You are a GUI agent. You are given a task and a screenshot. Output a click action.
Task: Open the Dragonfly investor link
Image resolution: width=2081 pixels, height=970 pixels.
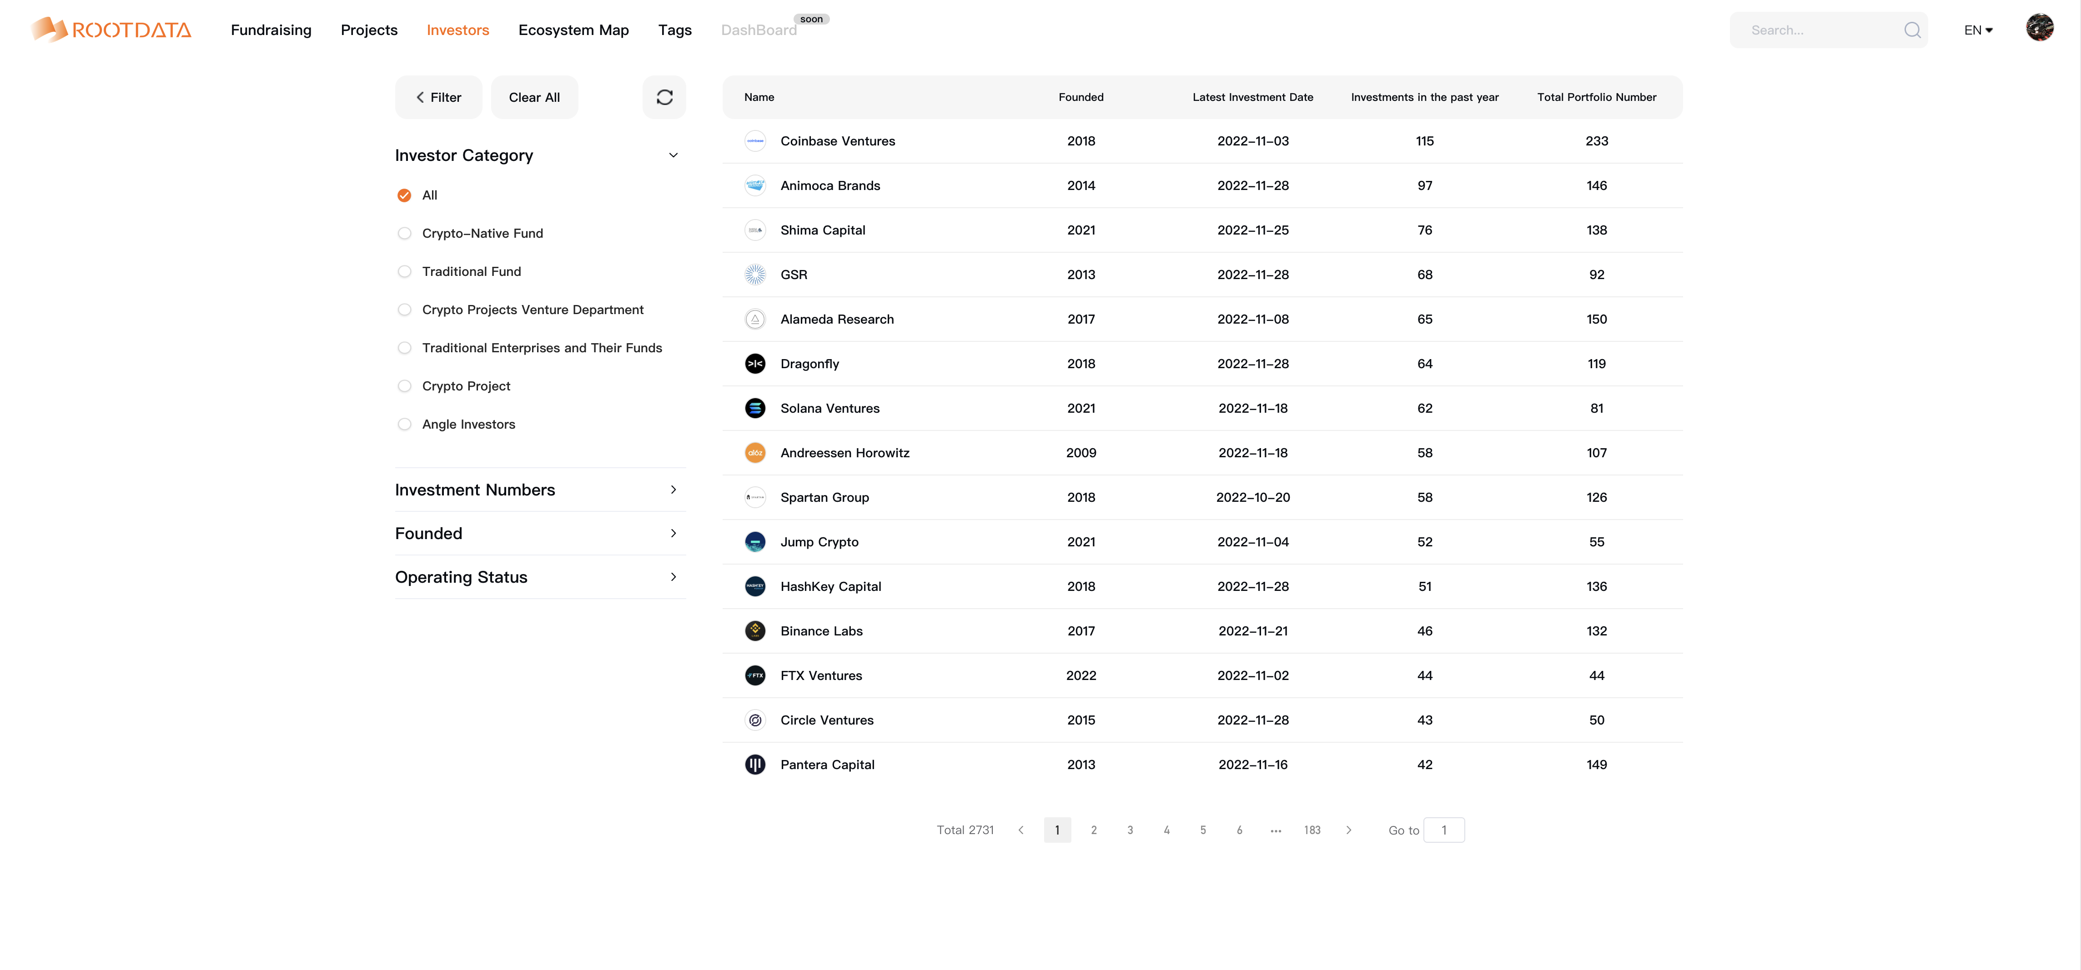(x=809, y=364)
